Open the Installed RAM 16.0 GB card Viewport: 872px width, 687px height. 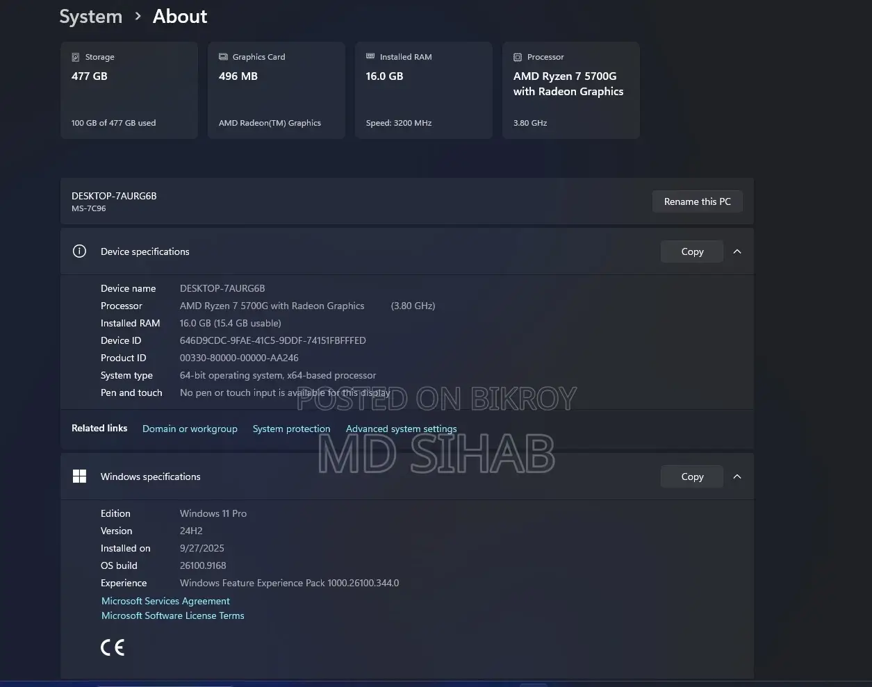pyautogui.click(x=424, y=90)
